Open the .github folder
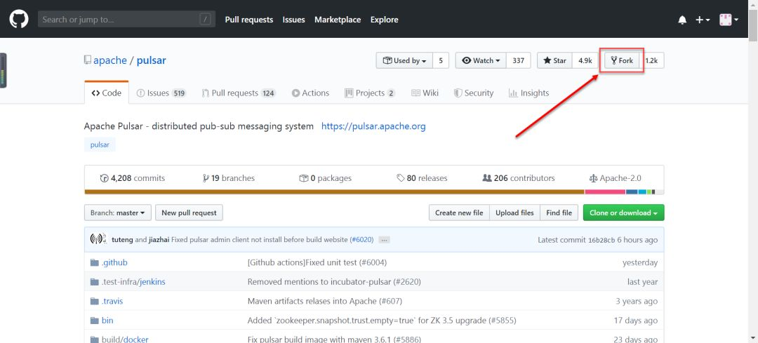The height and width of the screenshot is (343, 758). pyautogui.click(x=114, y=262)
